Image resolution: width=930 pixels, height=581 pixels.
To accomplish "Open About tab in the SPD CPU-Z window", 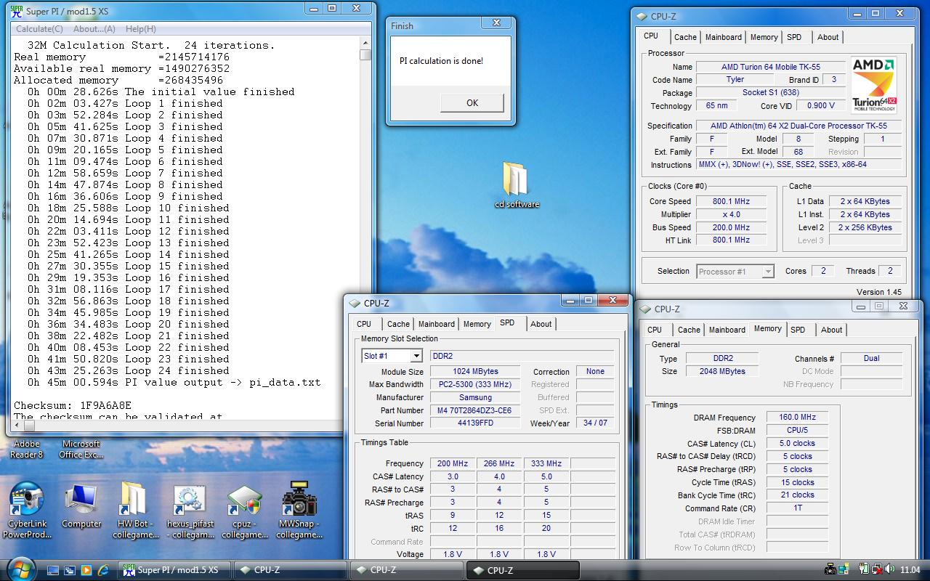I will pos(541,324).
